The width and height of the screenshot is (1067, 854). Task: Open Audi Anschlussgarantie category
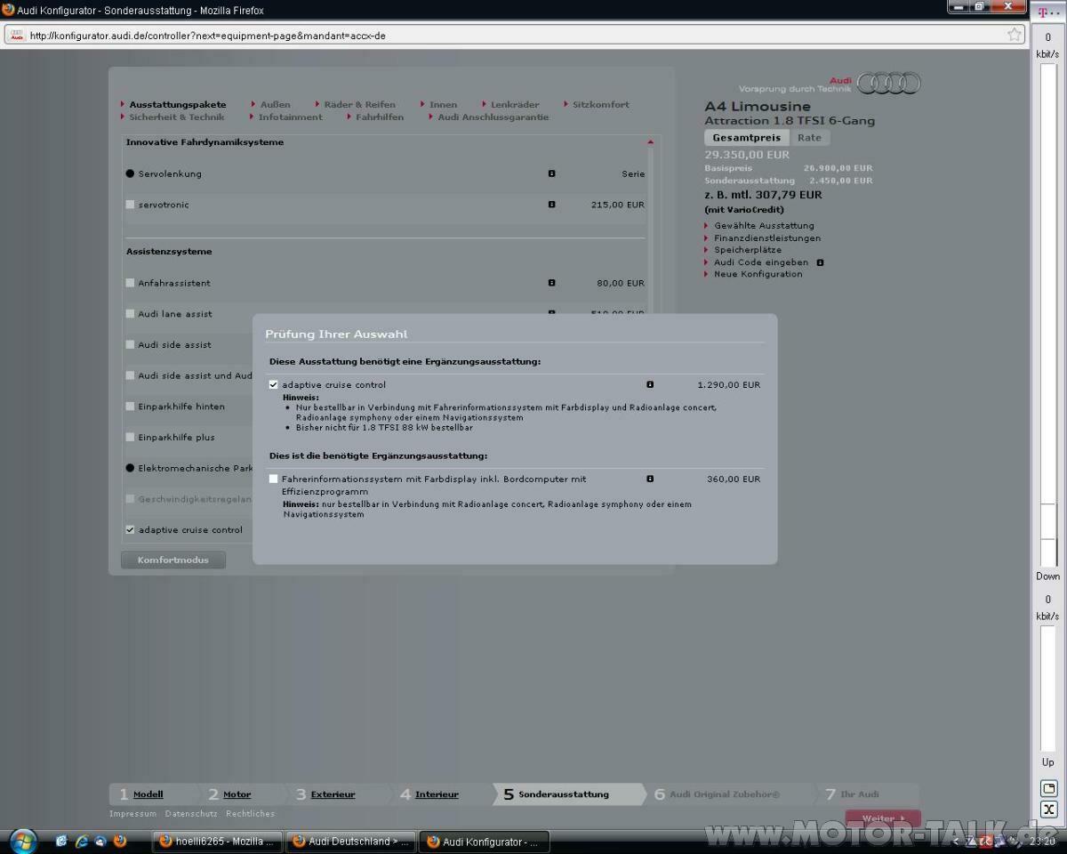(x=493, y=117)
